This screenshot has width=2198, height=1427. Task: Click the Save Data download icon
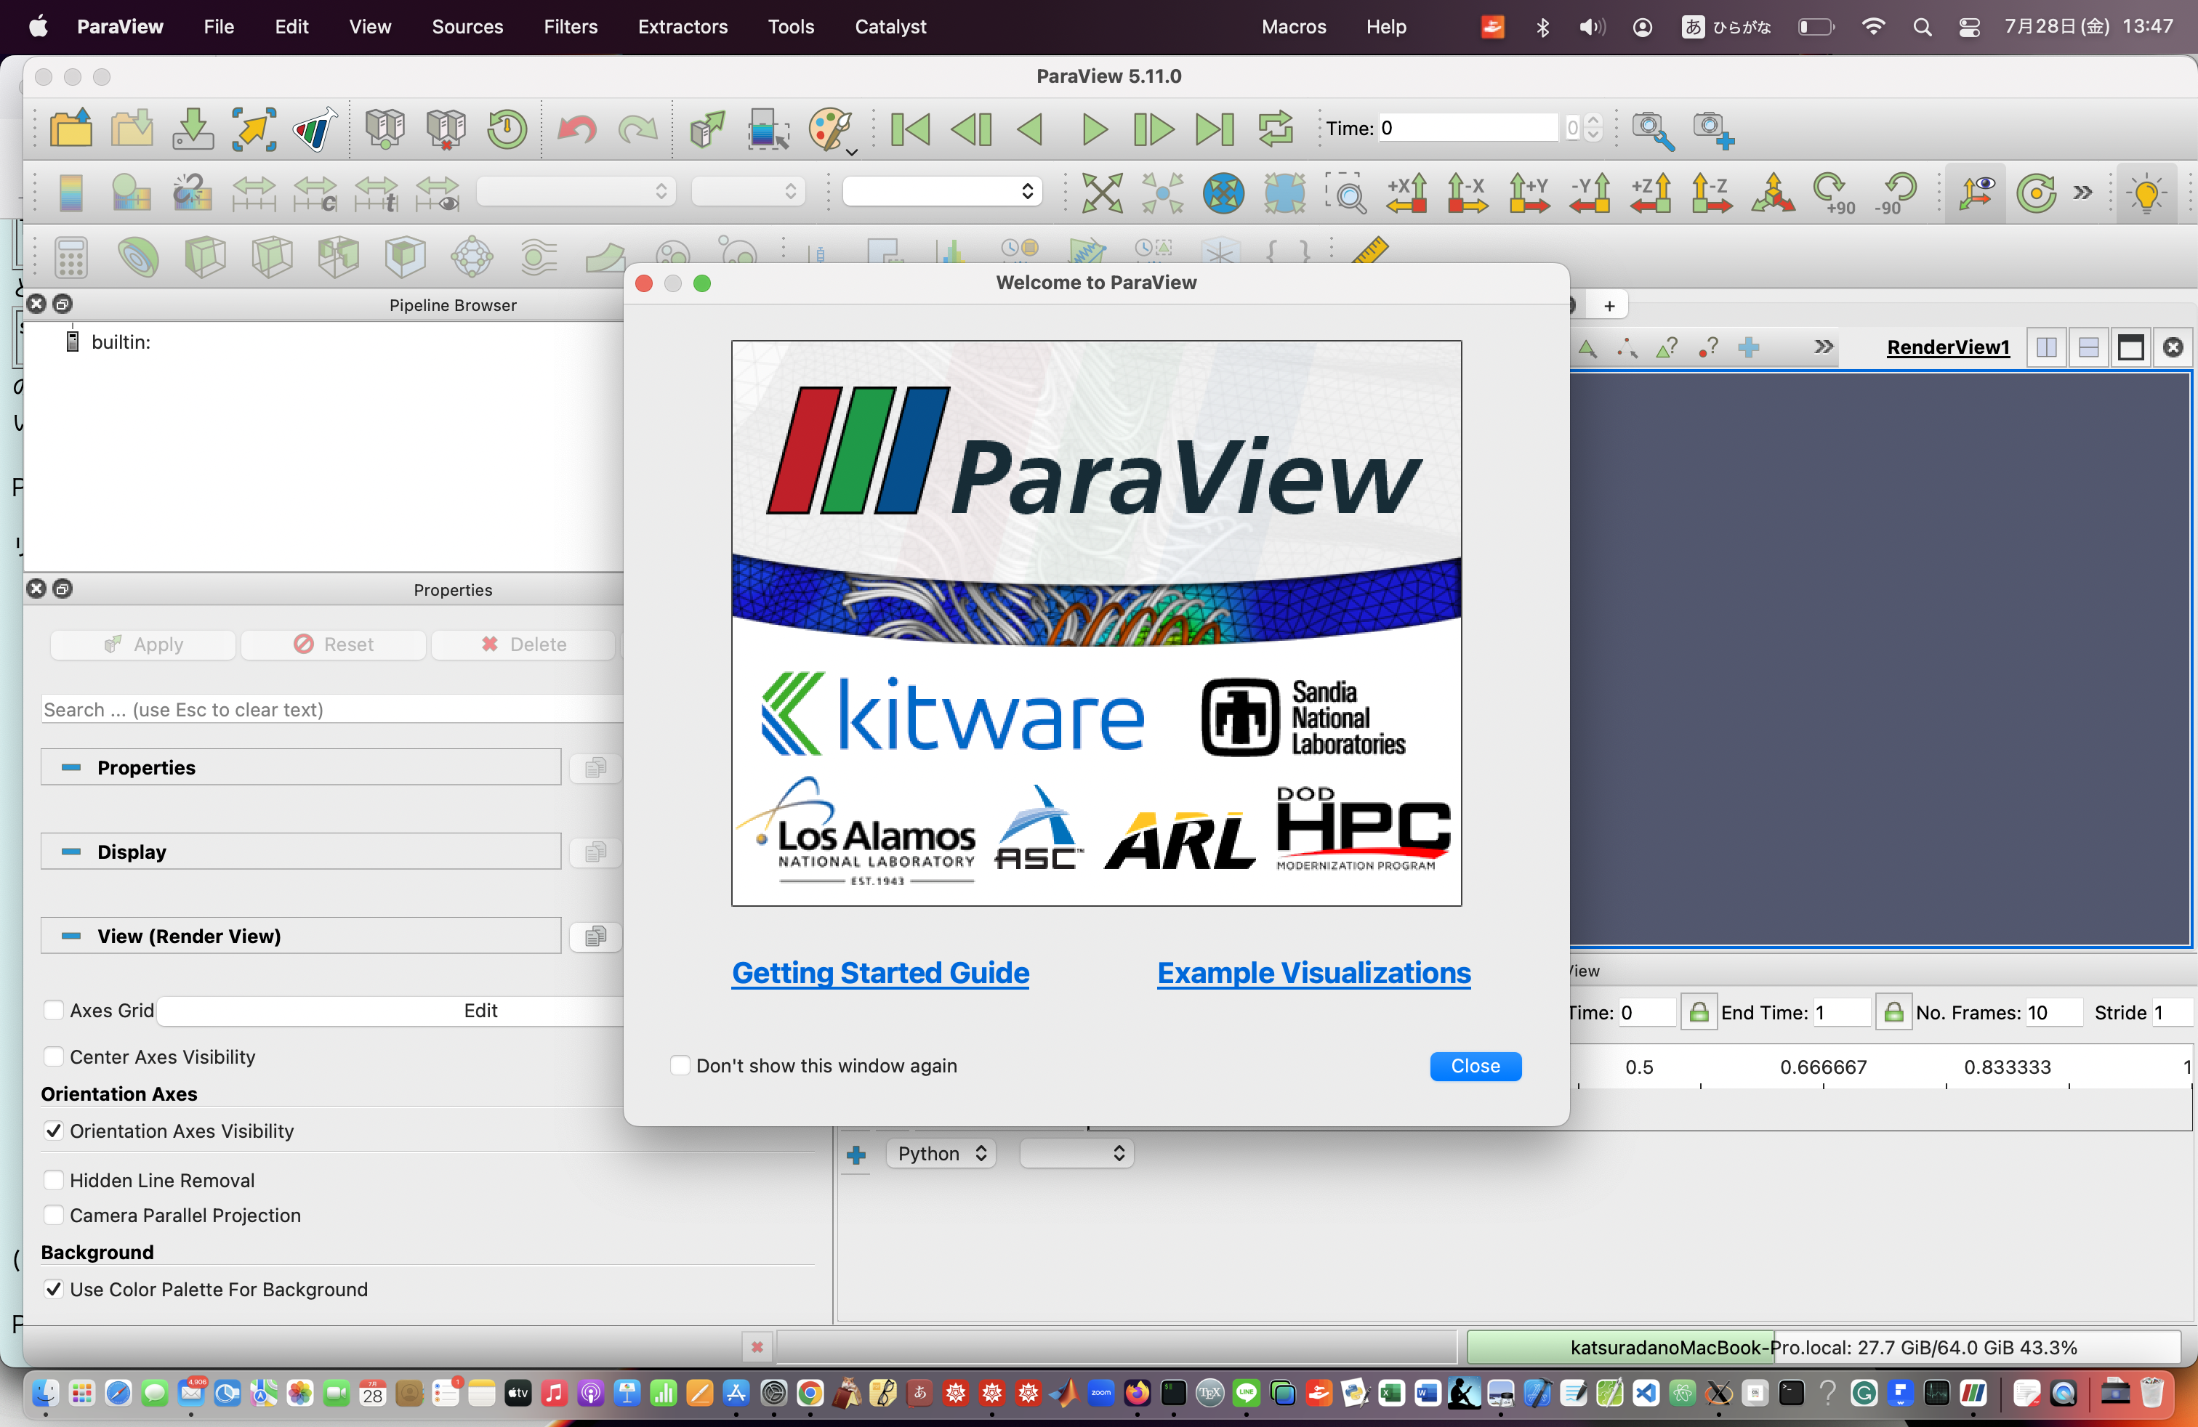(192, 129)
